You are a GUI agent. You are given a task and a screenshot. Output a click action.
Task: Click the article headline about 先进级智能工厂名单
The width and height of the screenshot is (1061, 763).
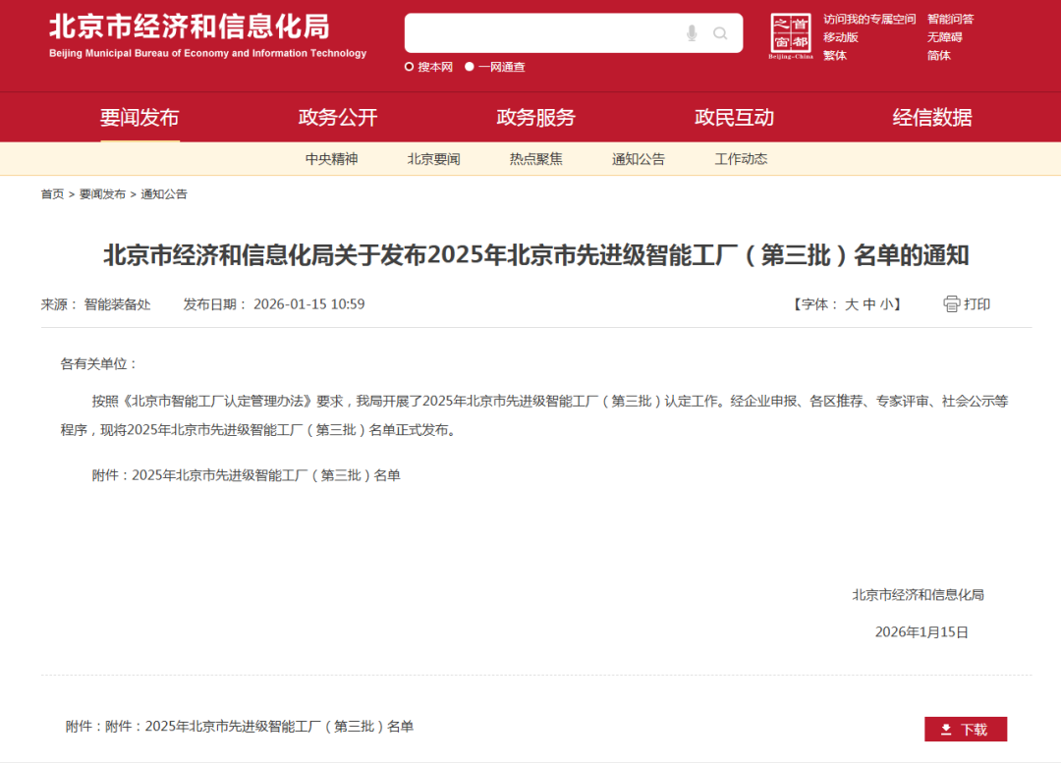pyautogui.click(x=536, y=255)
